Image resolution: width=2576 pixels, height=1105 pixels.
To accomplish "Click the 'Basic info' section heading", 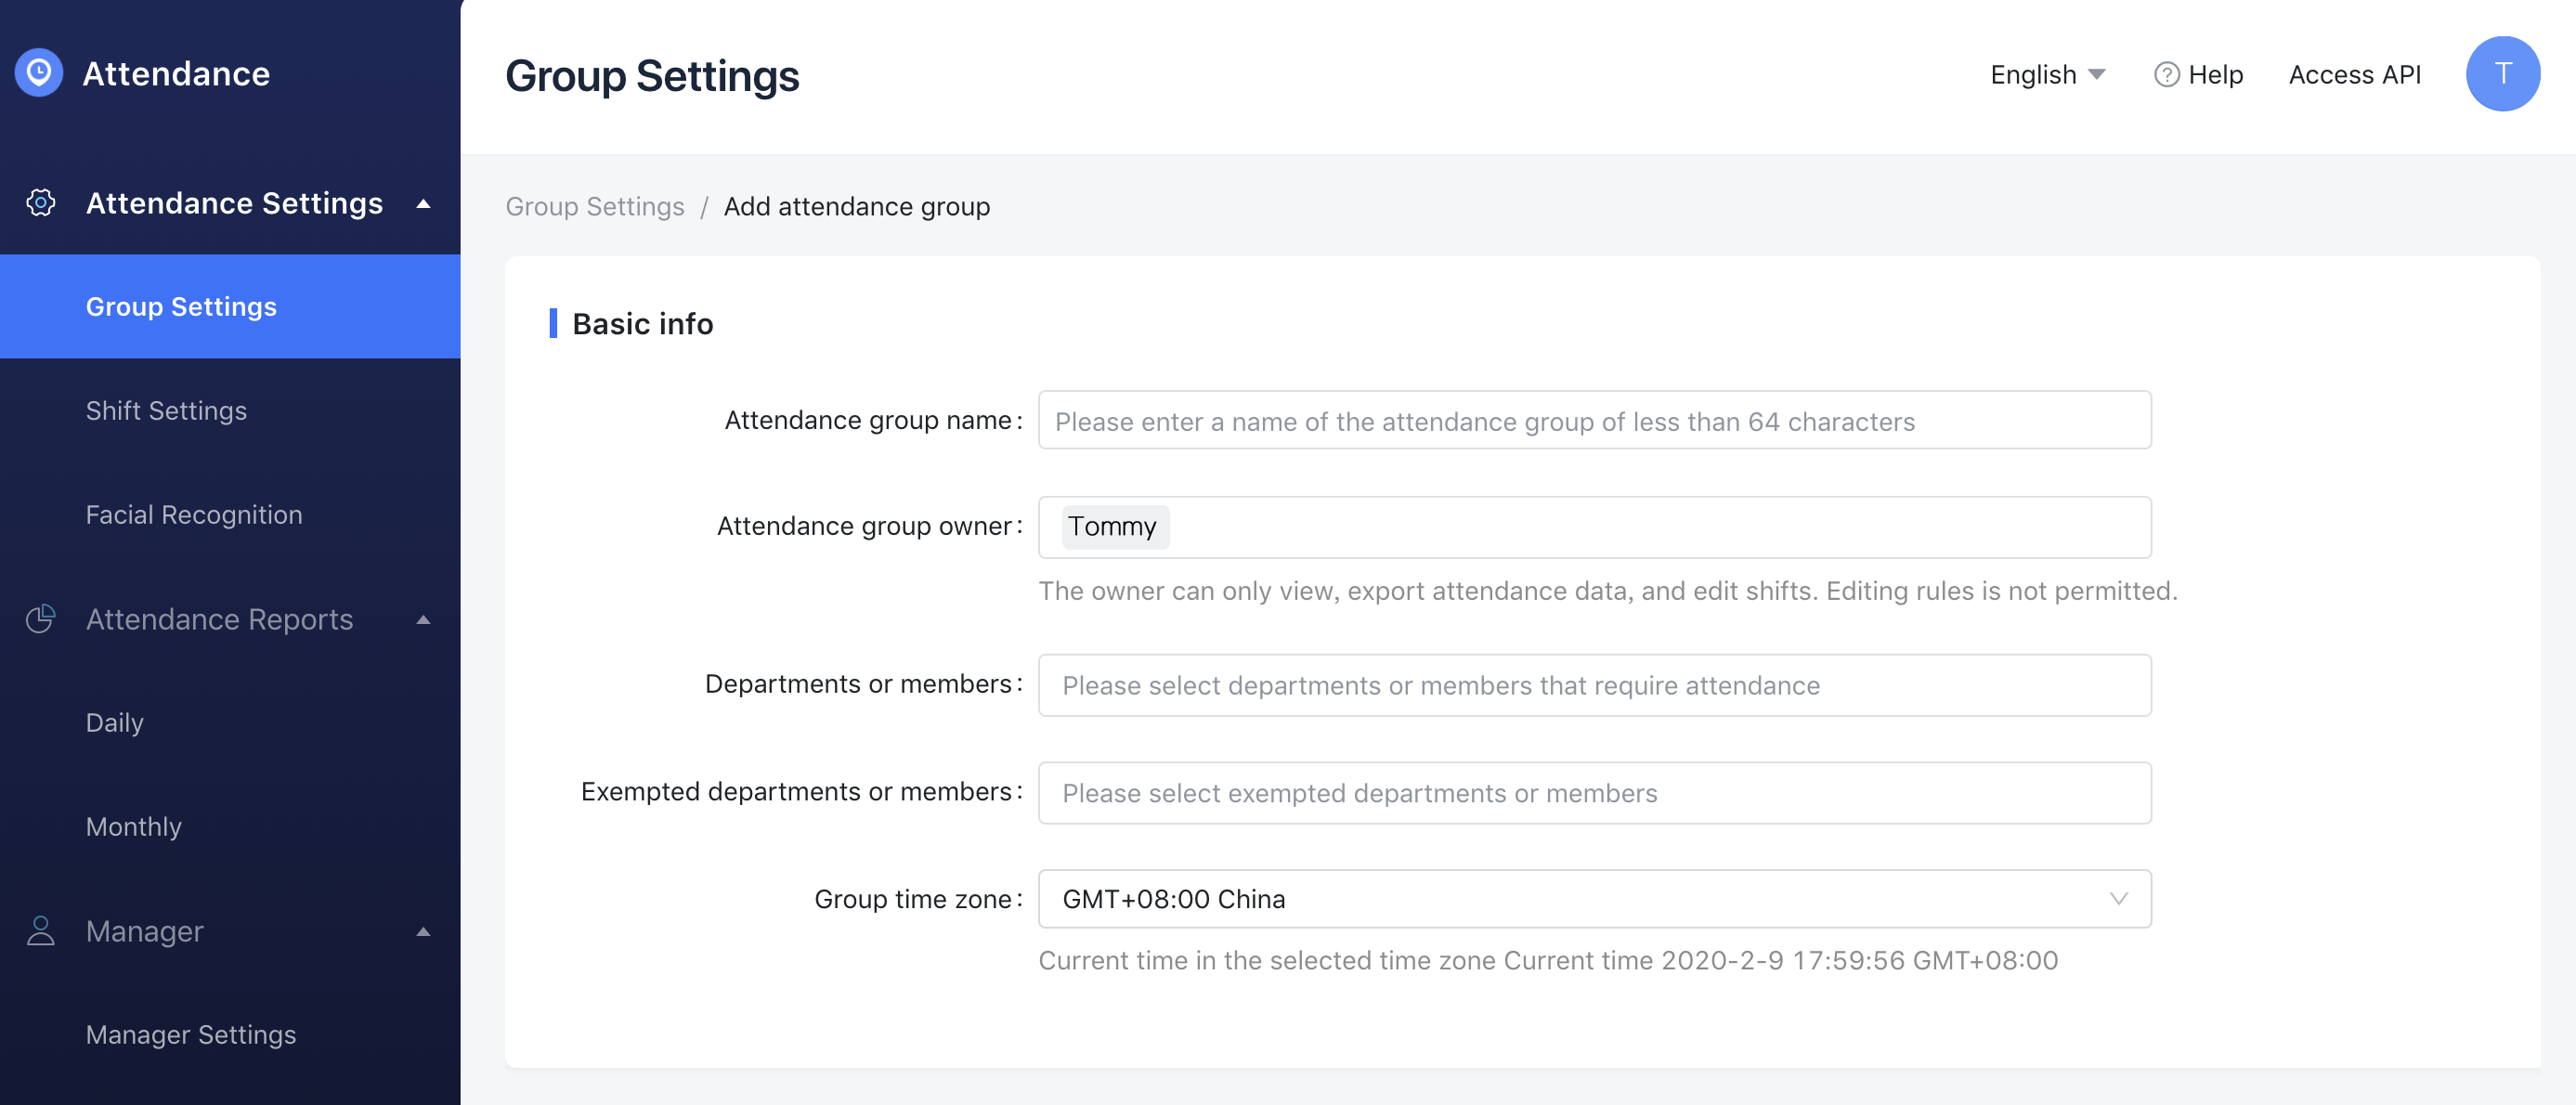I will (642, 324).
